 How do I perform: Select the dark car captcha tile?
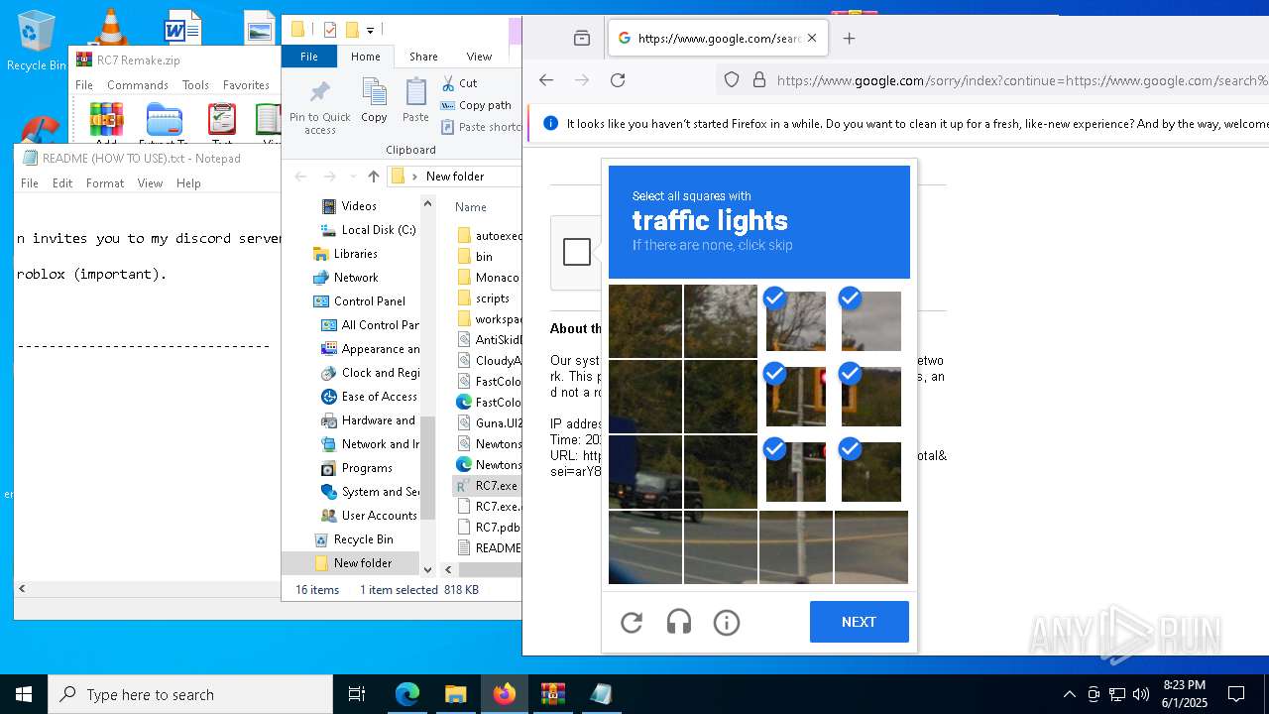[x=645, y=472]
